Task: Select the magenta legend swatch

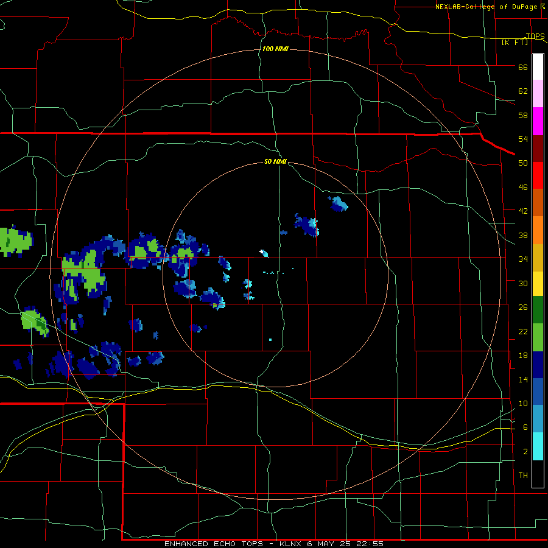Action: pos(538,121)
